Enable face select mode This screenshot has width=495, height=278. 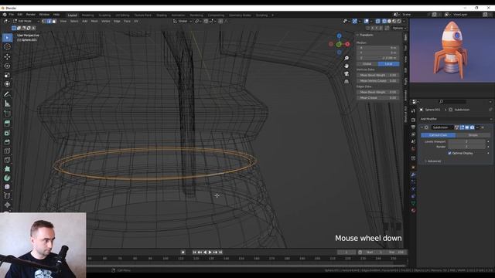(54, 21)
